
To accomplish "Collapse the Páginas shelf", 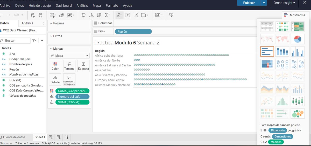I will pyautogui.click(x=50, y=23).
